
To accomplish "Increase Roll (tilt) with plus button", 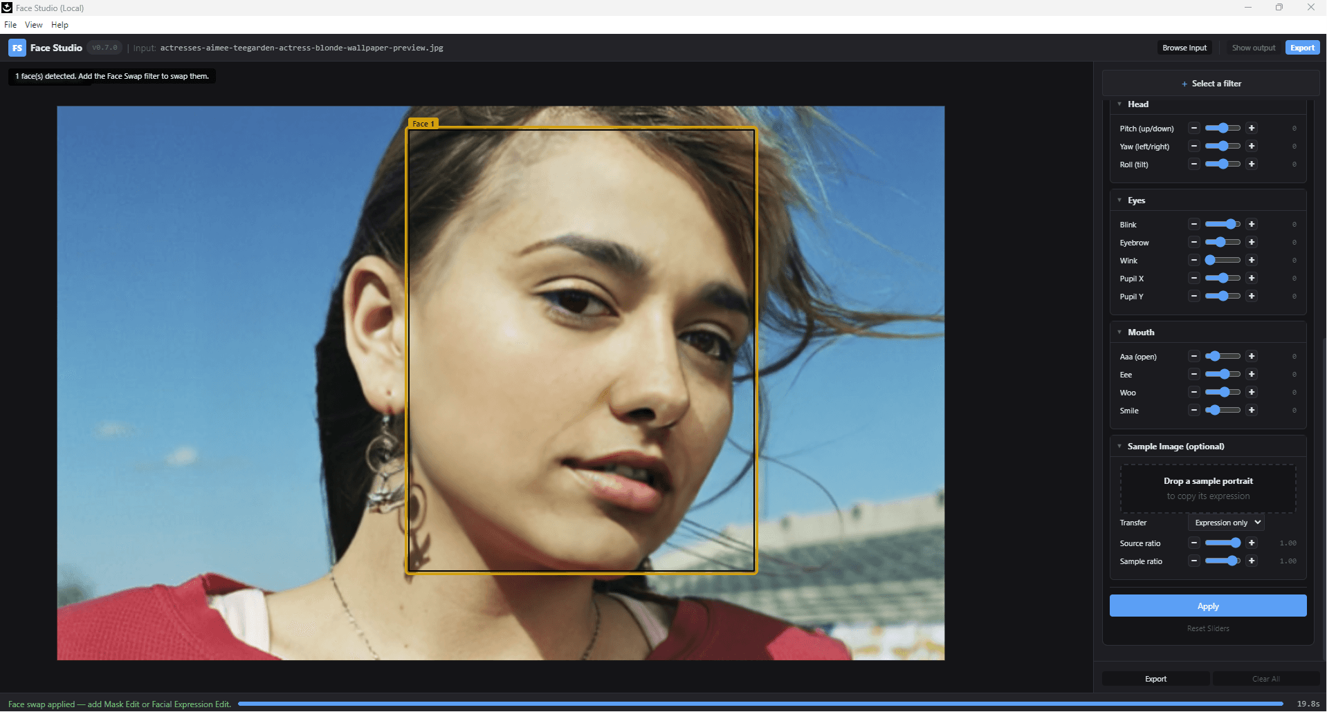I will tap(1252, 165).
